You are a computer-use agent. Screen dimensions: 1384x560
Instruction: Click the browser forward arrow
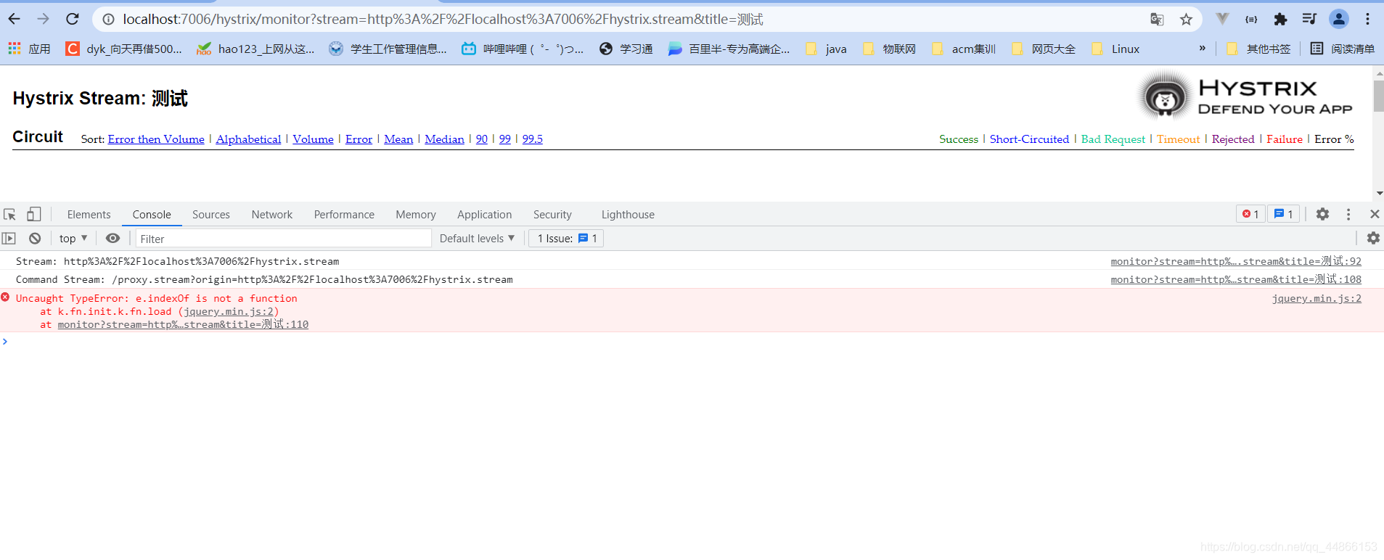coord(43,20)
